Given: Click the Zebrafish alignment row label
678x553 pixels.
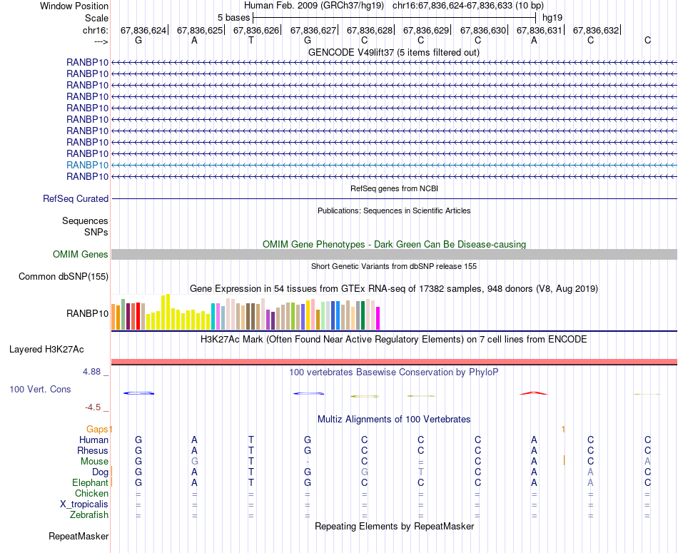Looking at the screenshot, I should 89,515.
